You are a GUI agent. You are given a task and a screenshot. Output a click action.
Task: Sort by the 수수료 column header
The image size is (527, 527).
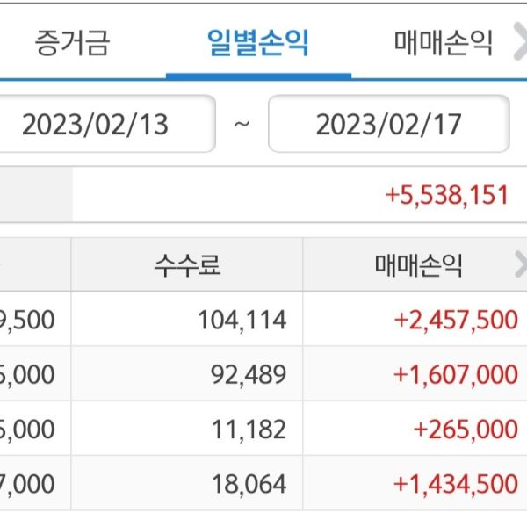tap(187, 264)
